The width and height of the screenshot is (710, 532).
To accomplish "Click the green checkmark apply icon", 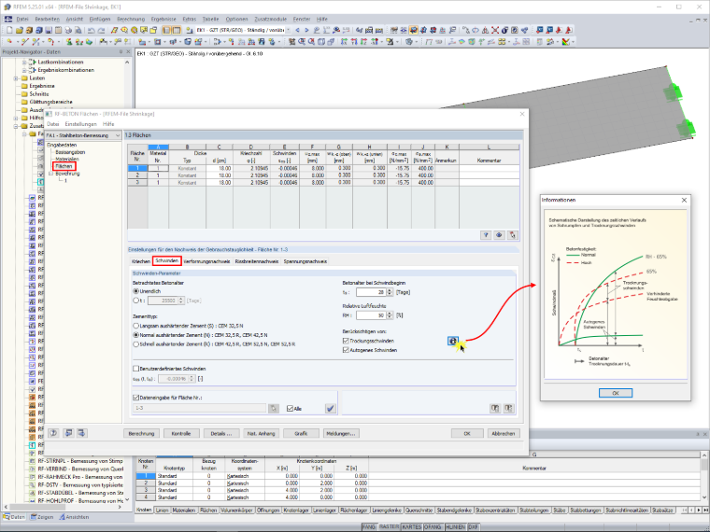I will 331,409.
